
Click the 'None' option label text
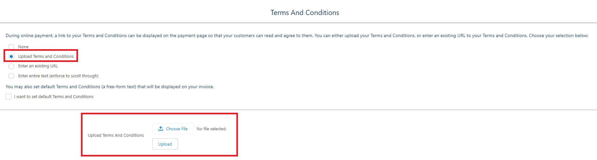[23, 47]
